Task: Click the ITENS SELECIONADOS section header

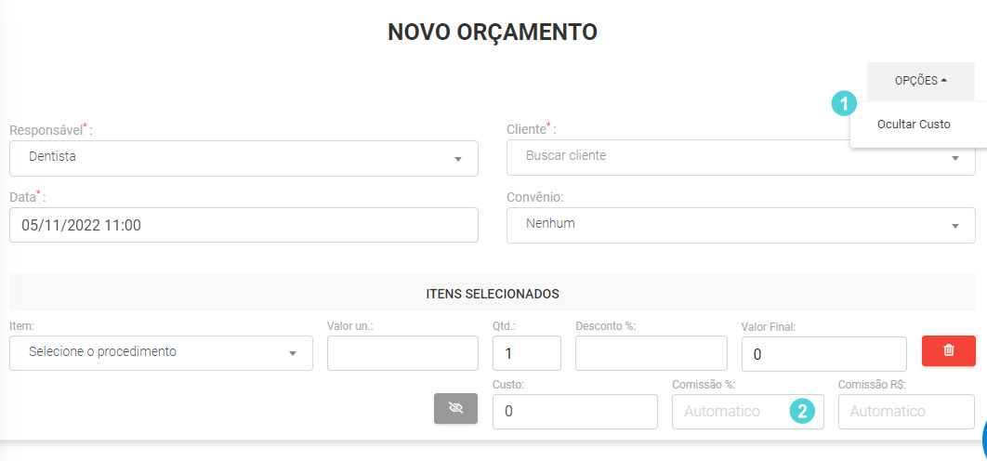Action: coord(493,293)
